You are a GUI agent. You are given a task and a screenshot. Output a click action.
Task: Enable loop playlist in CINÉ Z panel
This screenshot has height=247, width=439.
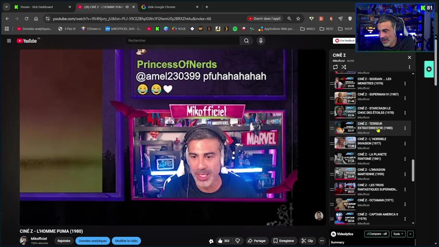click(335, 67)
